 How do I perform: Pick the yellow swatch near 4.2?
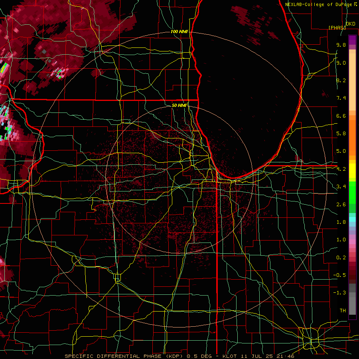(x=352, y=171)
